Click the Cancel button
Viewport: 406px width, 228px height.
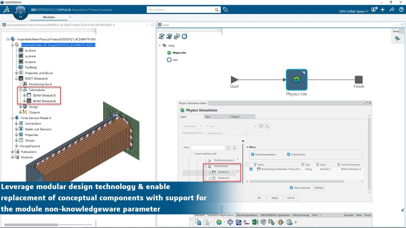pyautogui.click(x=291, y=198)
